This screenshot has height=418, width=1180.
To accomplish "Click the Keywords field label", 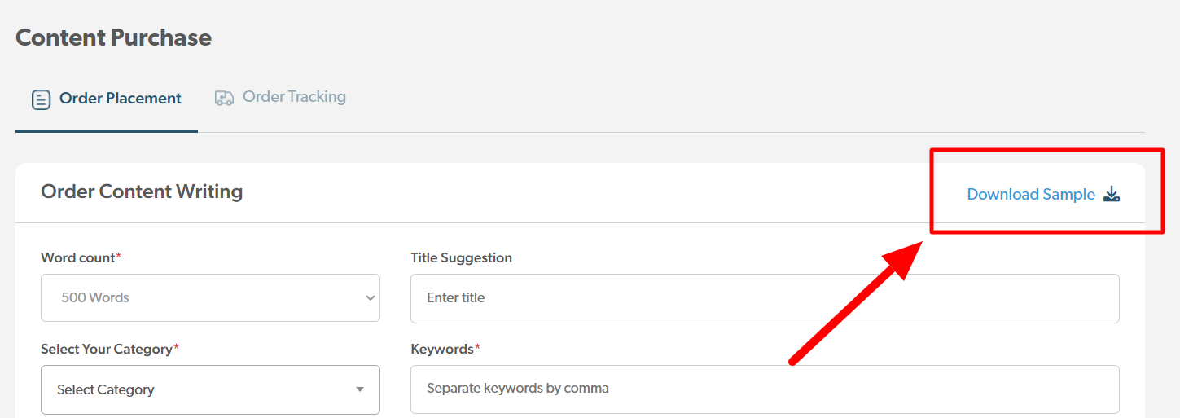I will pos(441,349).
